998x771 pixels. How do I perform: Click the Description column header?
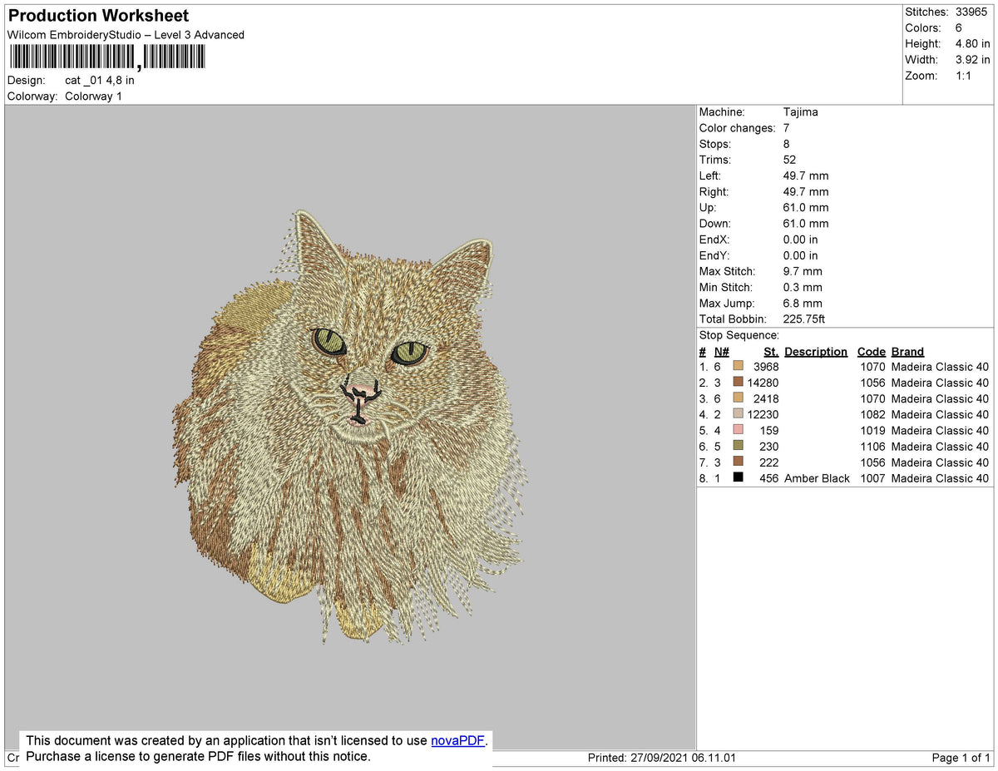pyautogui.click(x=815, y=351)
